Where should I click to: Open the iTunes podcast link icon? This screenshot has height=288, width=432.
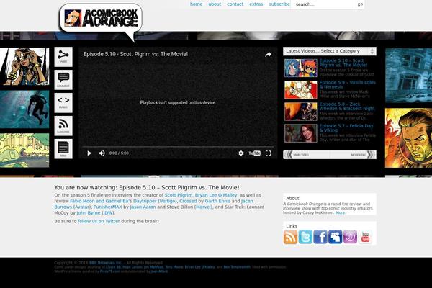click(350, 237)
